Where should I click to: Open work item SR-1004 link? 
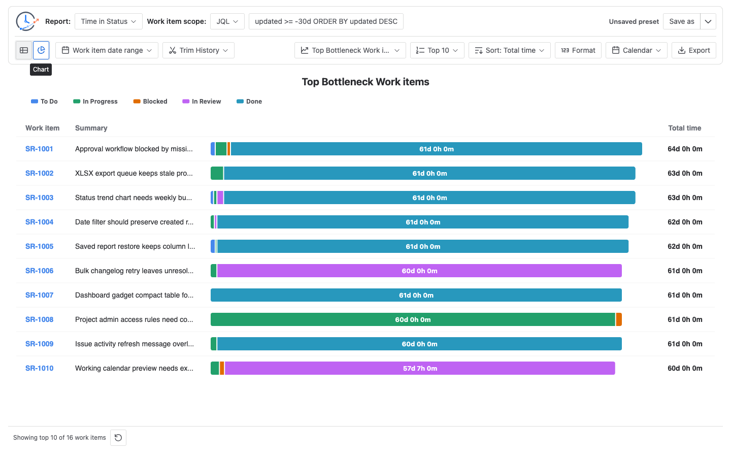pos(39,222)
